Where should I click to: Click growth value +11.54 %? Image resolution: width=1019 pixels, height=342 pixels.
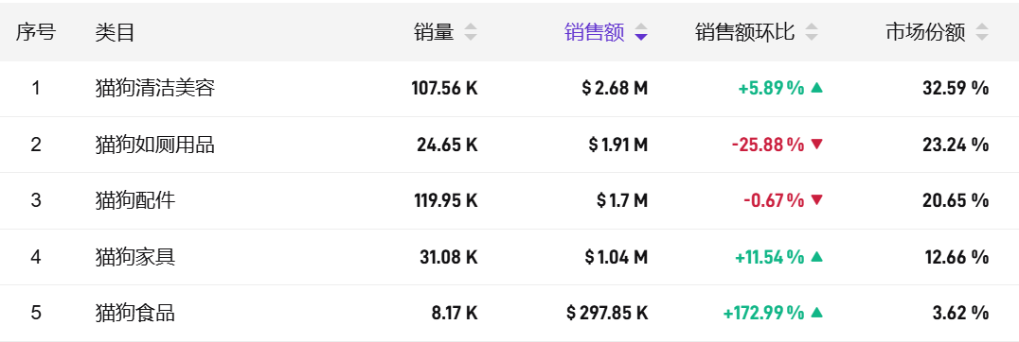(x=770, y=257)
